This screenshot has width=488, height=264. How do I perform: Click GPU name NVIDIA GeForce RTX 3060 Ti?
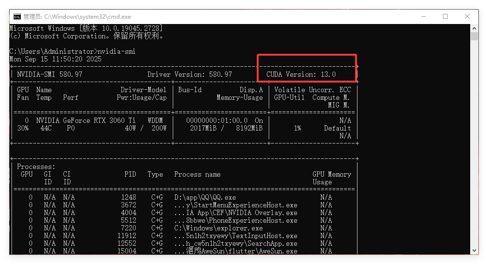click(x=85, y=120)
